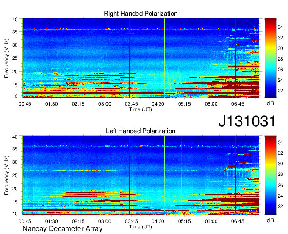The image size is (288, 234).
Task: Click the "Nancay Decameter Array" caption
Action: (62, 229)
